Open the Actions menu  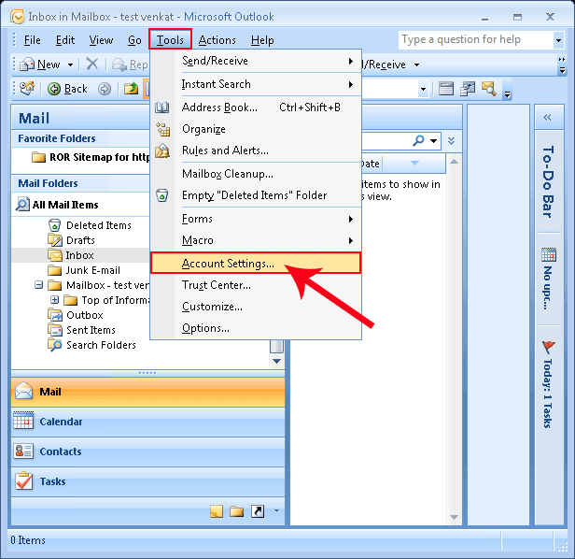tap(217, 40)
